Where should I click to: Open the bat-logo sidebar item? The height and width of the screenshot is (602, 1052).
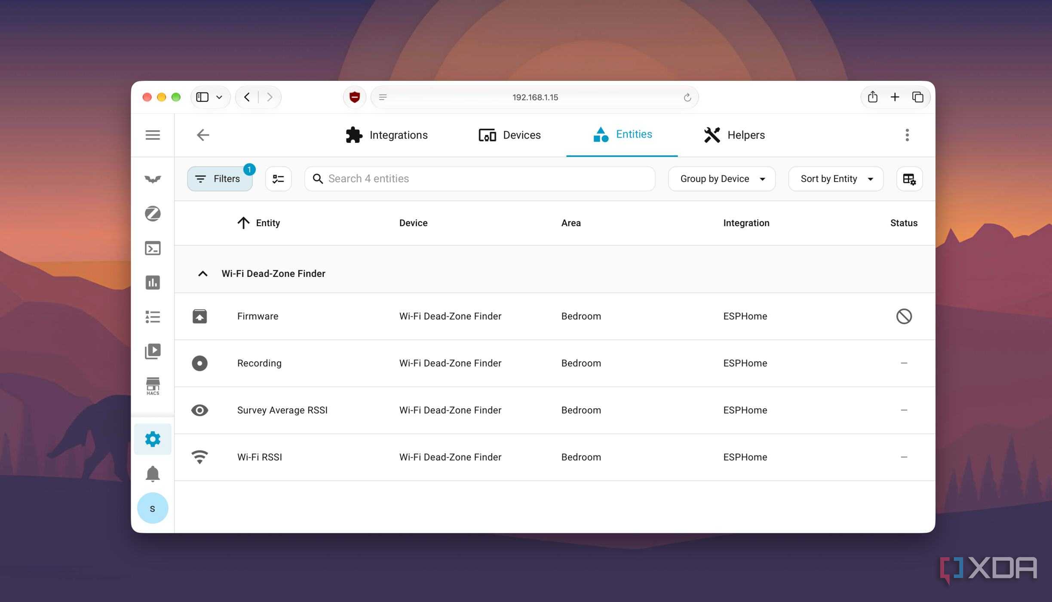153,179
